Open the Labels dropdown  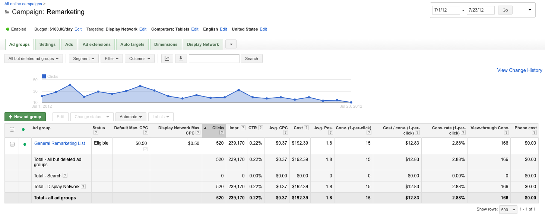161,117
